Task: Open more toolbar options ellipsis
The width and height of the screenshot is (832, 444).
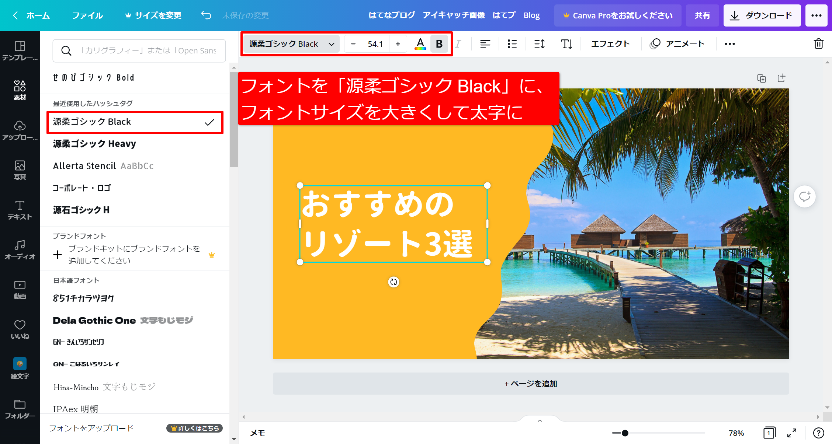Action: (x=729, y=44)
